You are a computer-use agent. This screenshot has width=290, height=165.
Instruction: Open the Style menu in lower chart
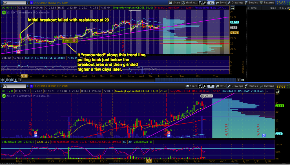click(220, 86)
